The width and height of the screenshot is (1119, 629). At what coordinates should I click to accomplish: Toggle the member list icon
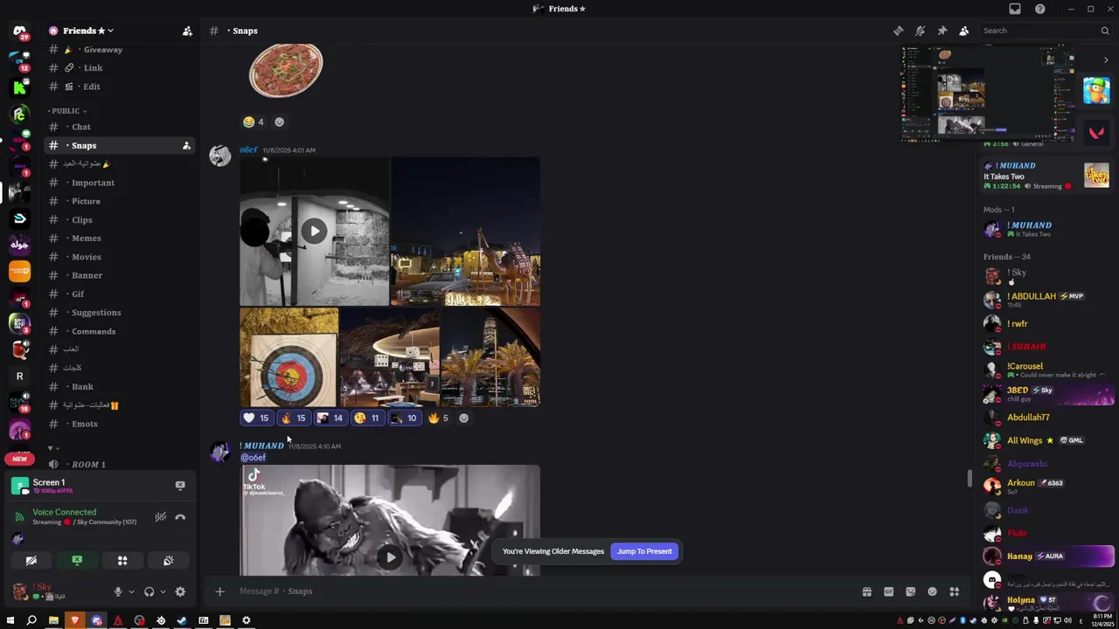(x=963, y=31)
